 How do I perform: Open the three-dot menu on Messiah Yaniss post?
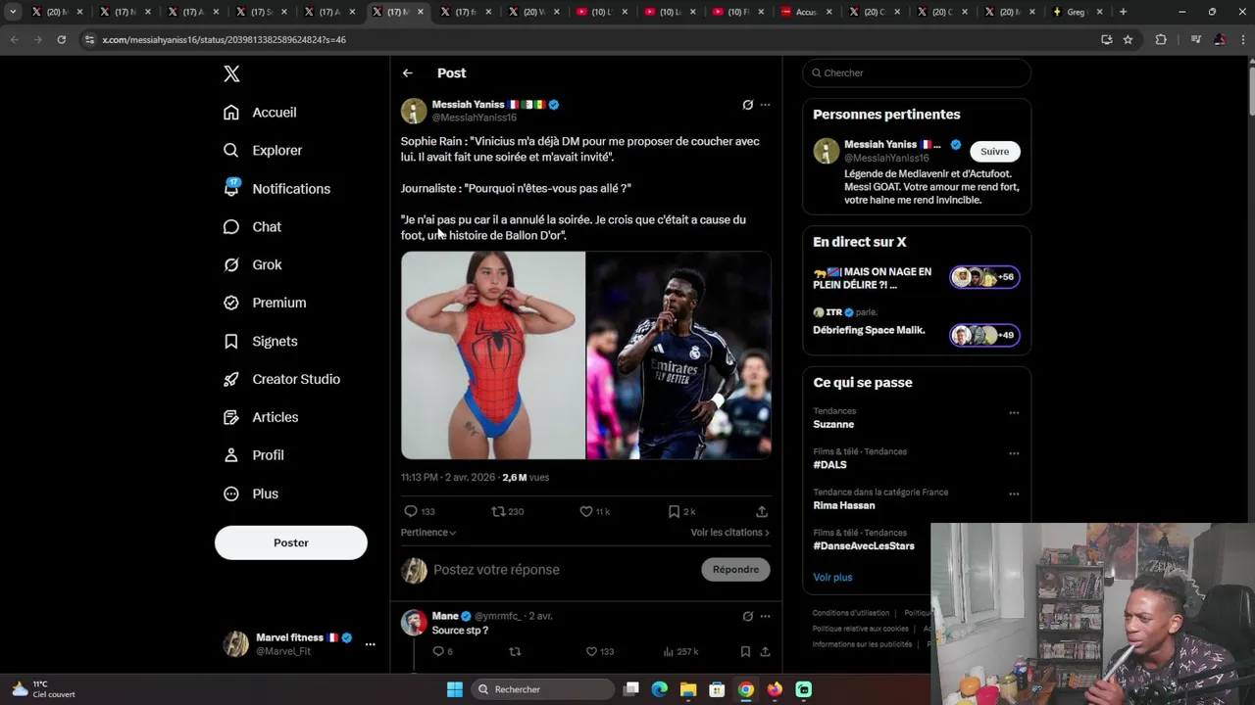tap(766, 105)
